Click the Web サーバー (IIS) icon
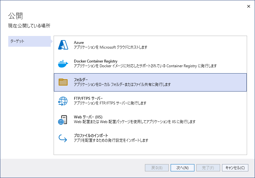Screen dimensions: 255x178 pyautogui.click(x=63, y=120)
